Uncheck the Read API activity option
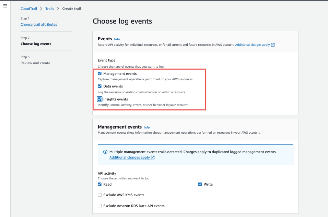Viewport: 328px width, 217px height. point(99,184)
